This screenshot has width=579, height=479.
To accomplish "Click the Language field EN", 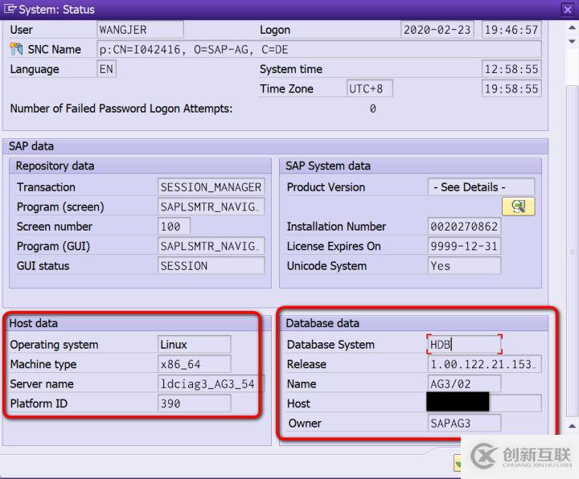I will click(106, 69).
